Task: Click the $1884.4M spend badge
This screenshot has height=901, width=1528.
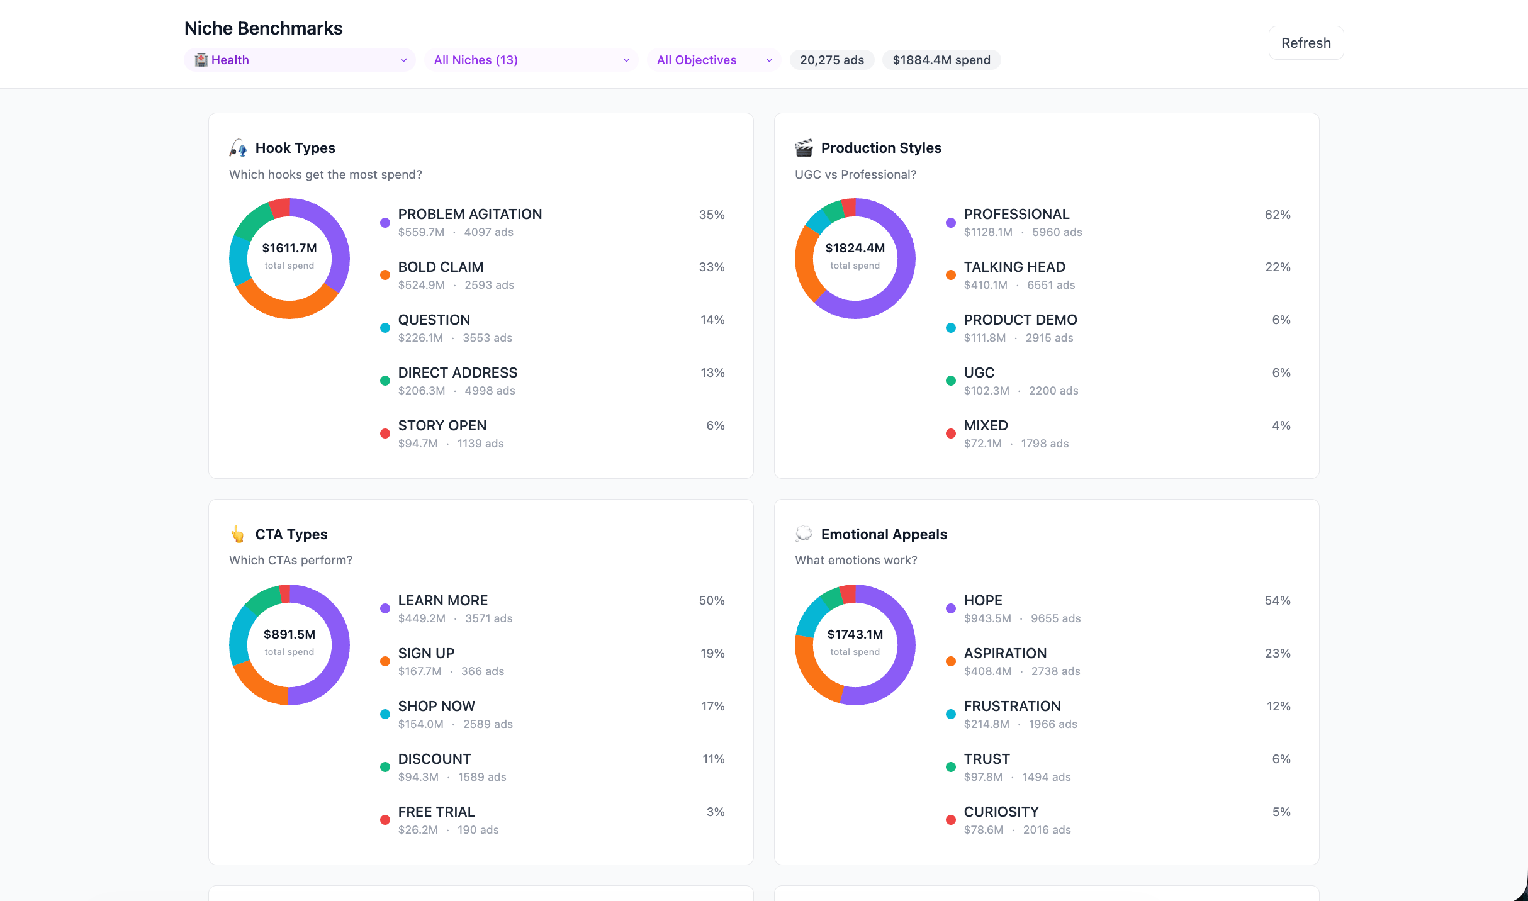Action: 941,60
